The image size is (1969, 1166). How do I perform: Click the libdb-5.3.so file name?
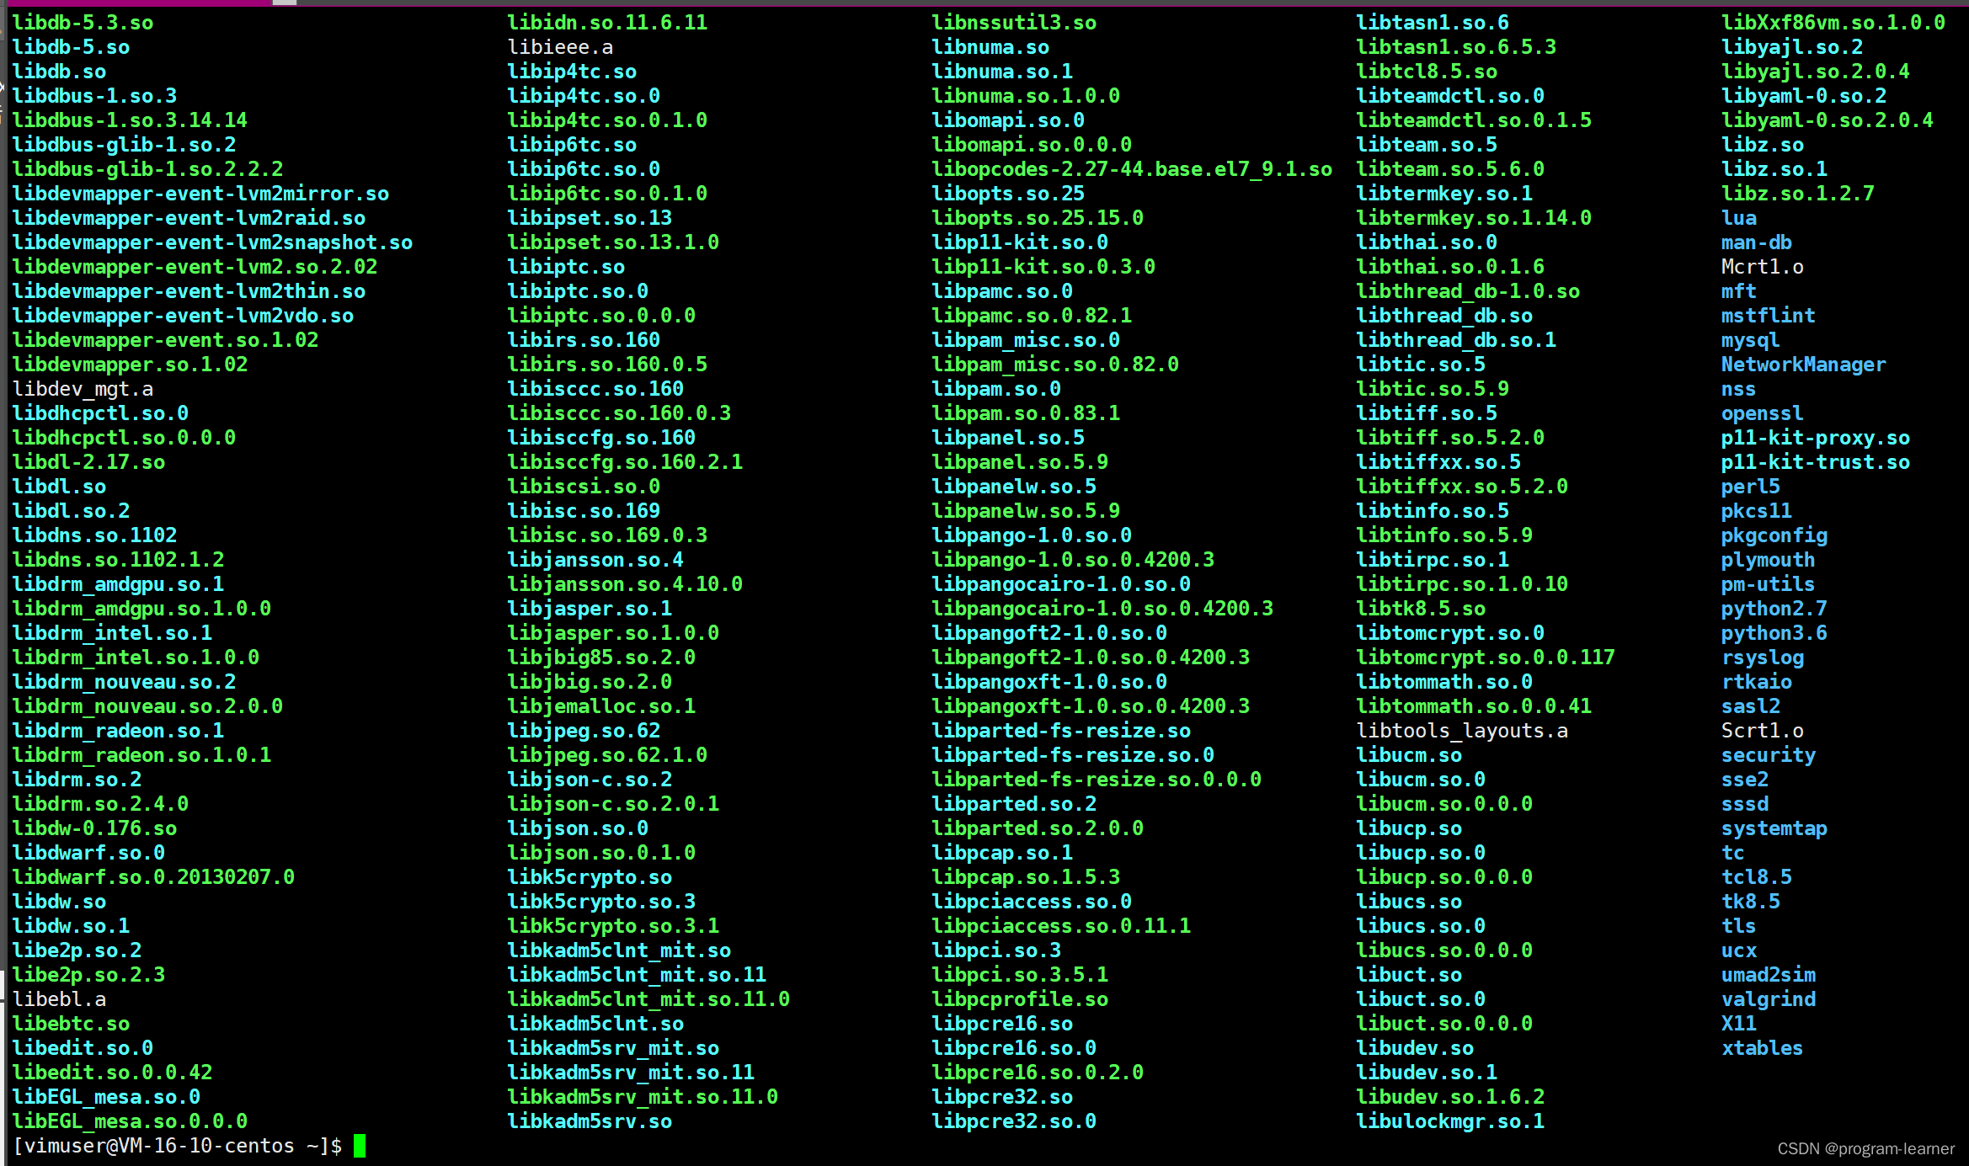(83, 23)
